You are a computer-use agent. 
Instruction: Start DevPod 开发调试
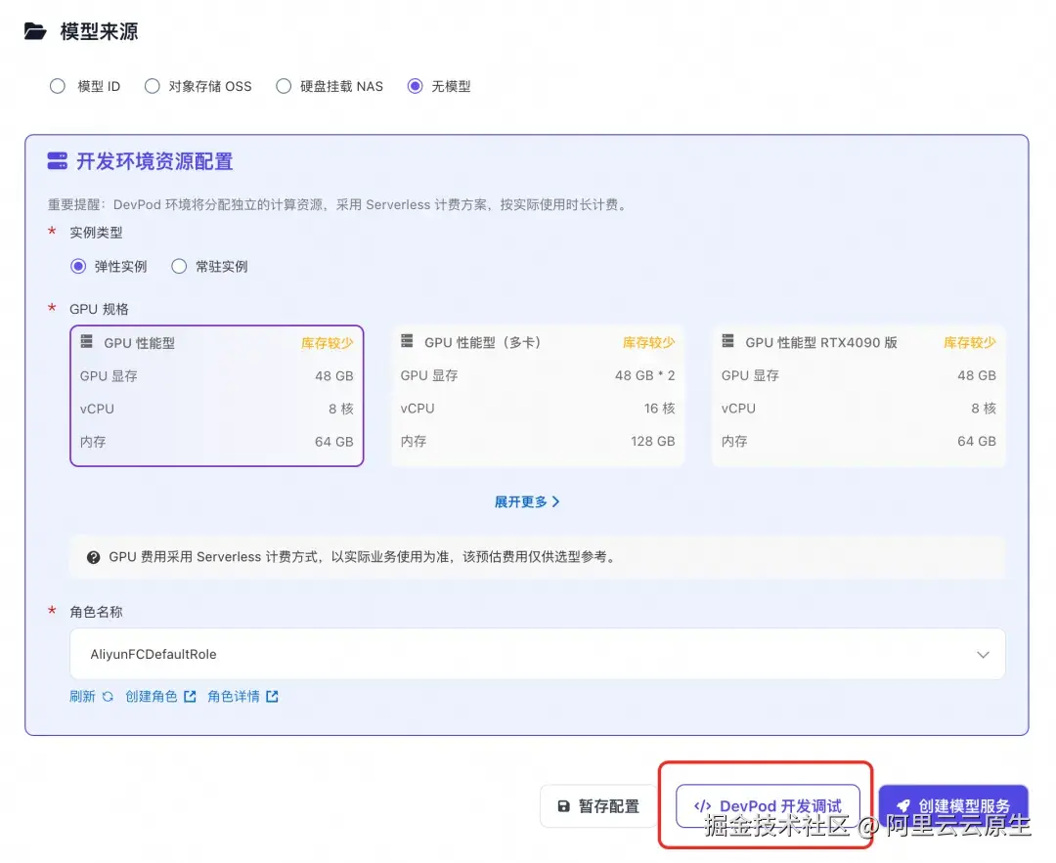(x=768, y=806)
